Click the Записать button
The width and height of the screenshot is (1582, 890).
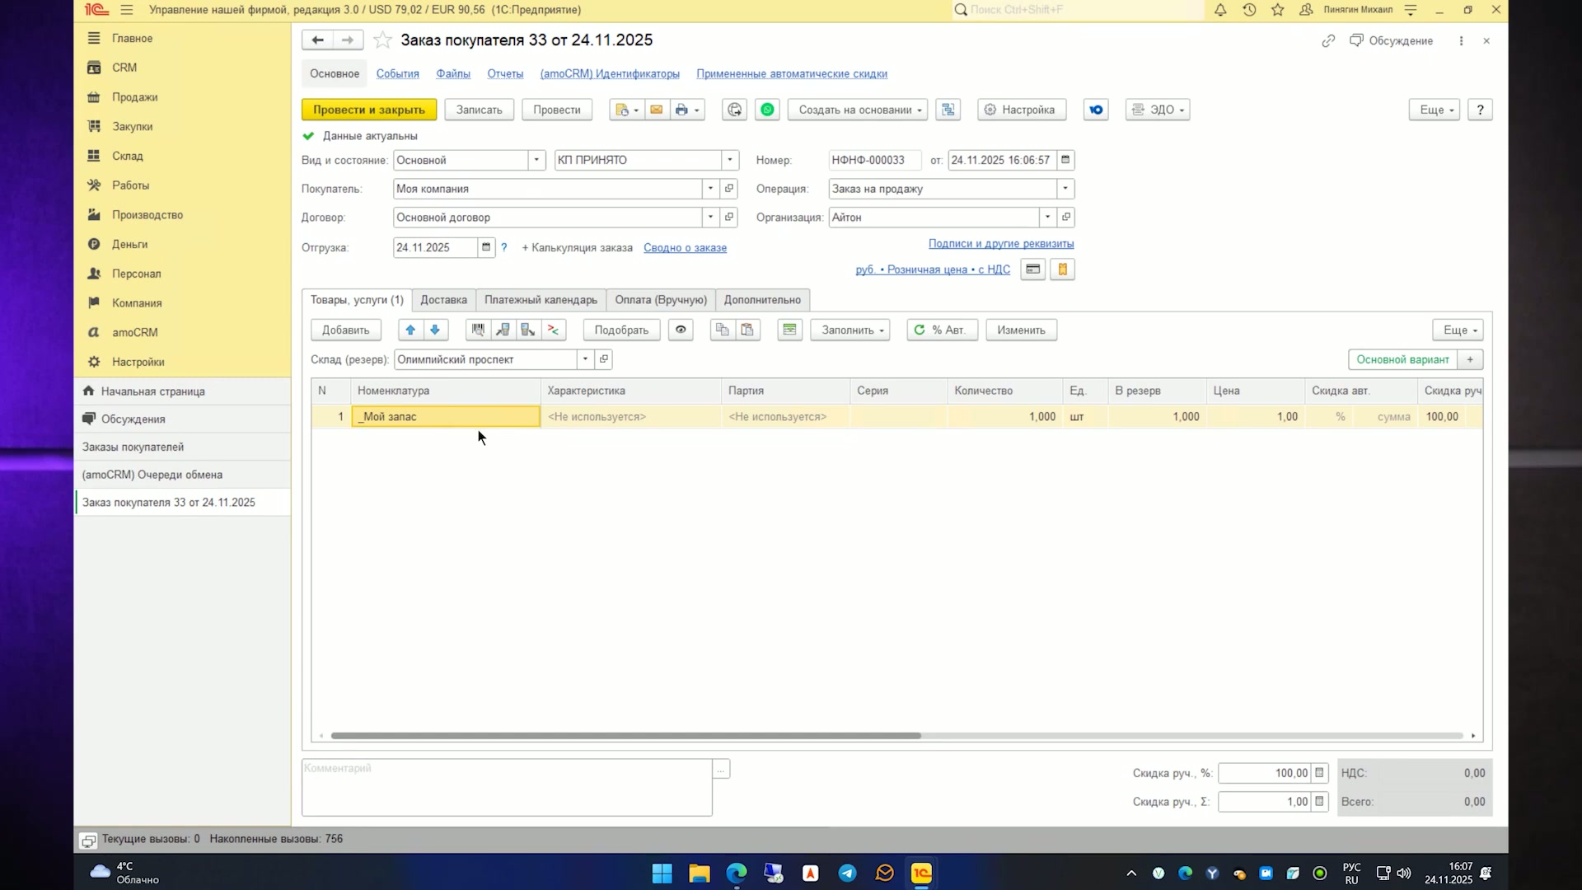[480, 110]
